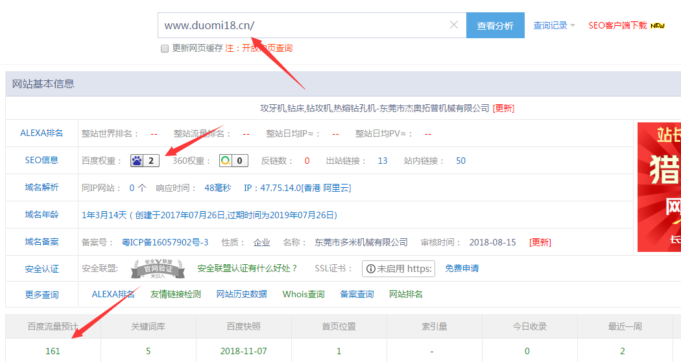Open the 网站排名 link
The image size is (681, 362).
pyautogui.click(x=405, y=294)
